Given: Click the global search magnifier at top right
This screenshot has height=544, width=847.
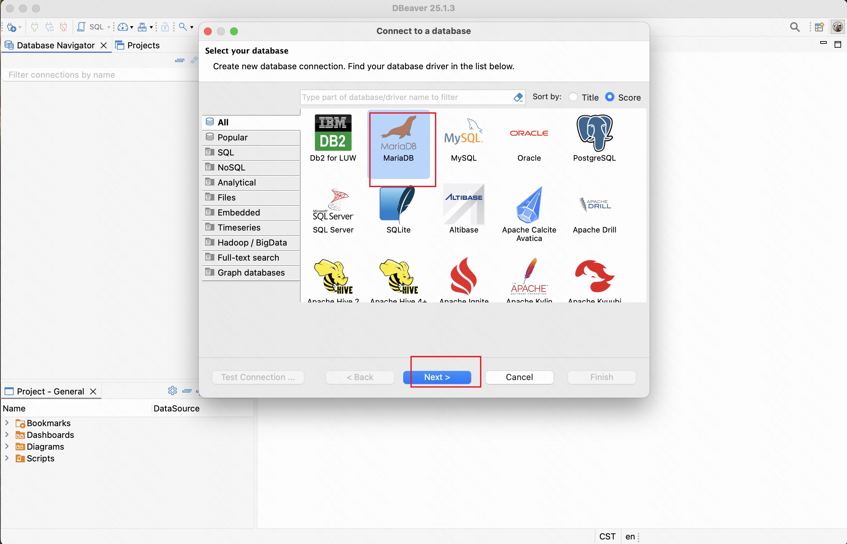Looking at the screenshot, I should 795,27.
